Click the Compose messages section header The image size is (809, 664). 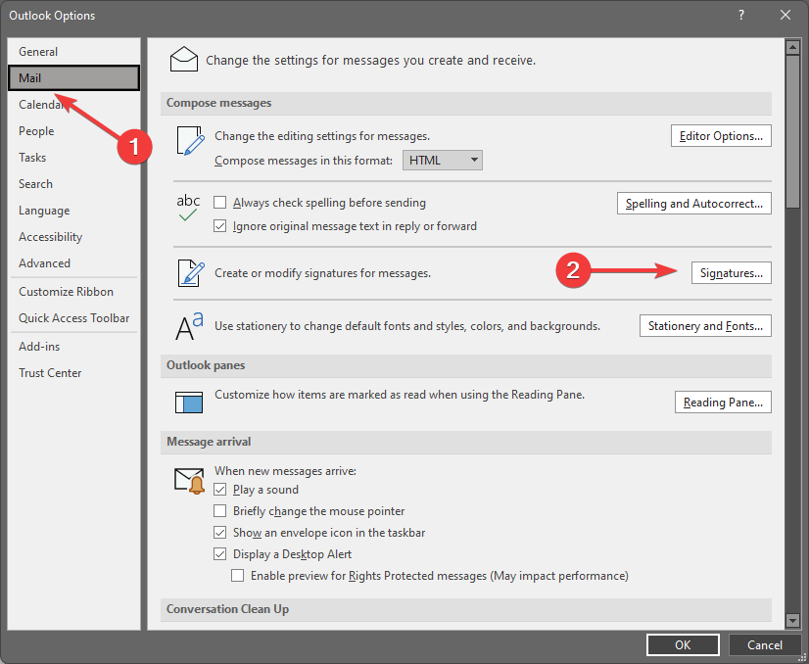pyautogui.click(x=466, y=103)
